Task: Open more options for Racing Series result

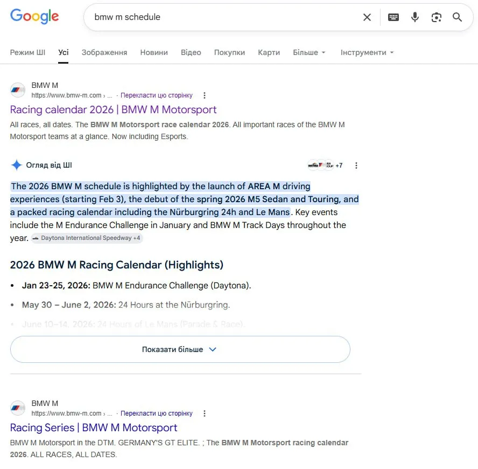Action: point(205,413)
